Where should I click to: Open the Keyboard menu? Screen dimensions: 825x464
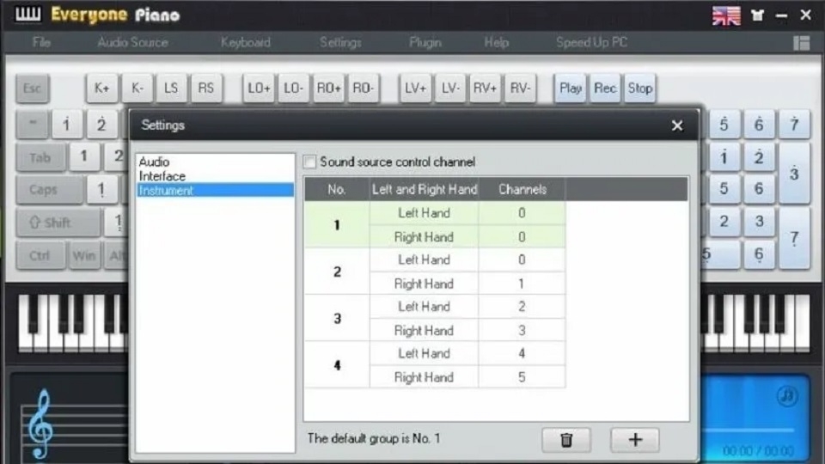click(x=246, y=43)
